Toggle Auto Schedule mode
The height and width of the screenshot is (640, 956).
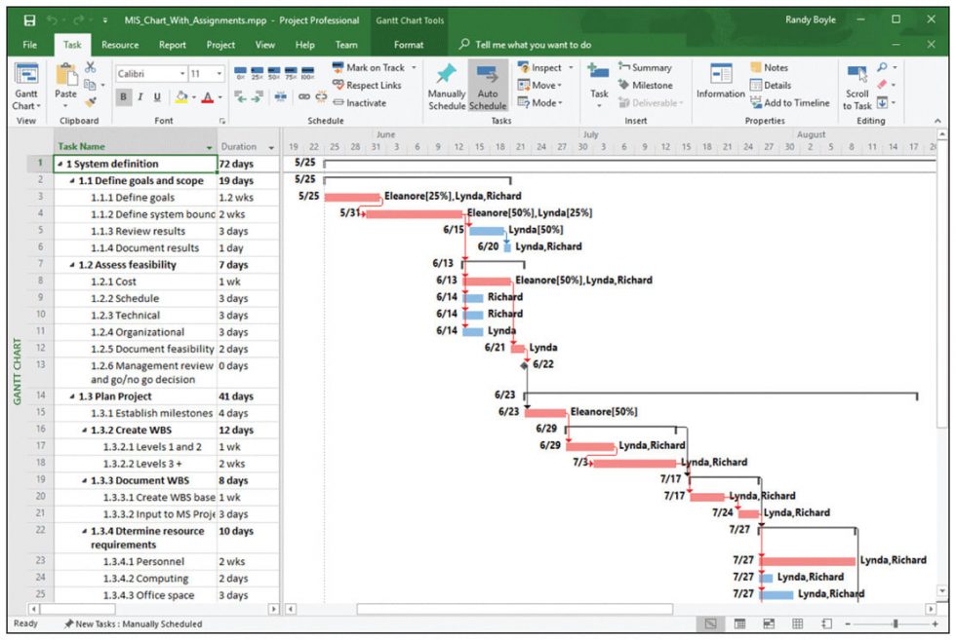(x=487, y=87)
